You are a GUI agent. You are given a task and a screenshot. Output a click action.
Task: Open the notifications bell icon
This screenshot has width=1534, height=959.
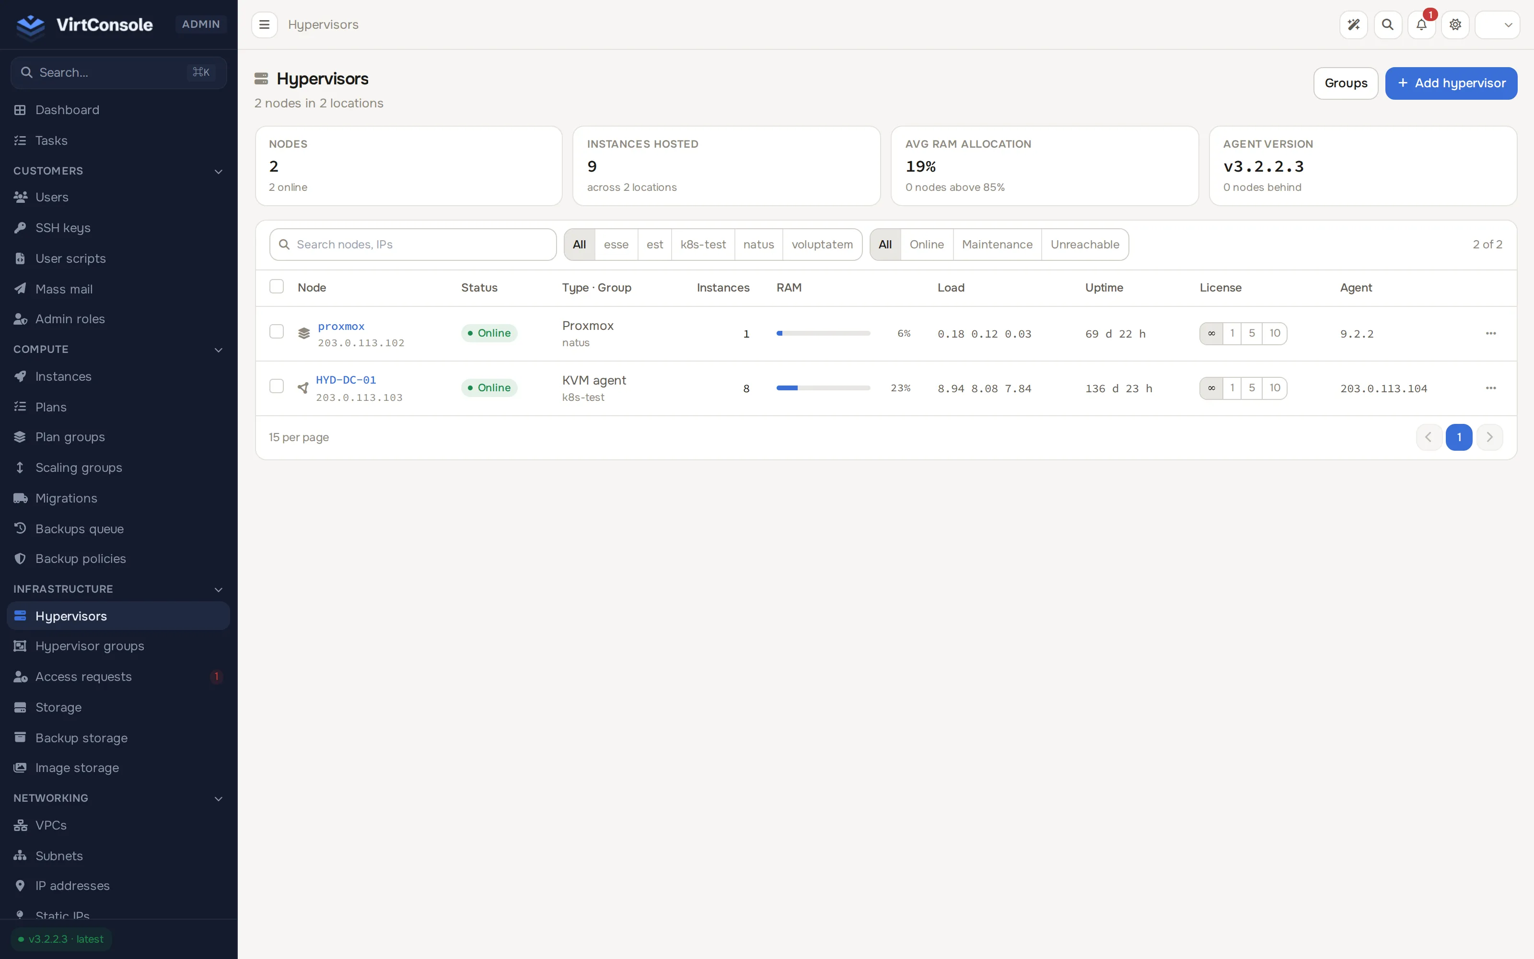[1421, 25]
